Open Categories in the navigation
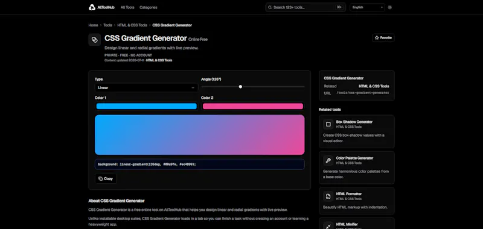Viewport: 483px width, 229px height. [x=148, y=7]
